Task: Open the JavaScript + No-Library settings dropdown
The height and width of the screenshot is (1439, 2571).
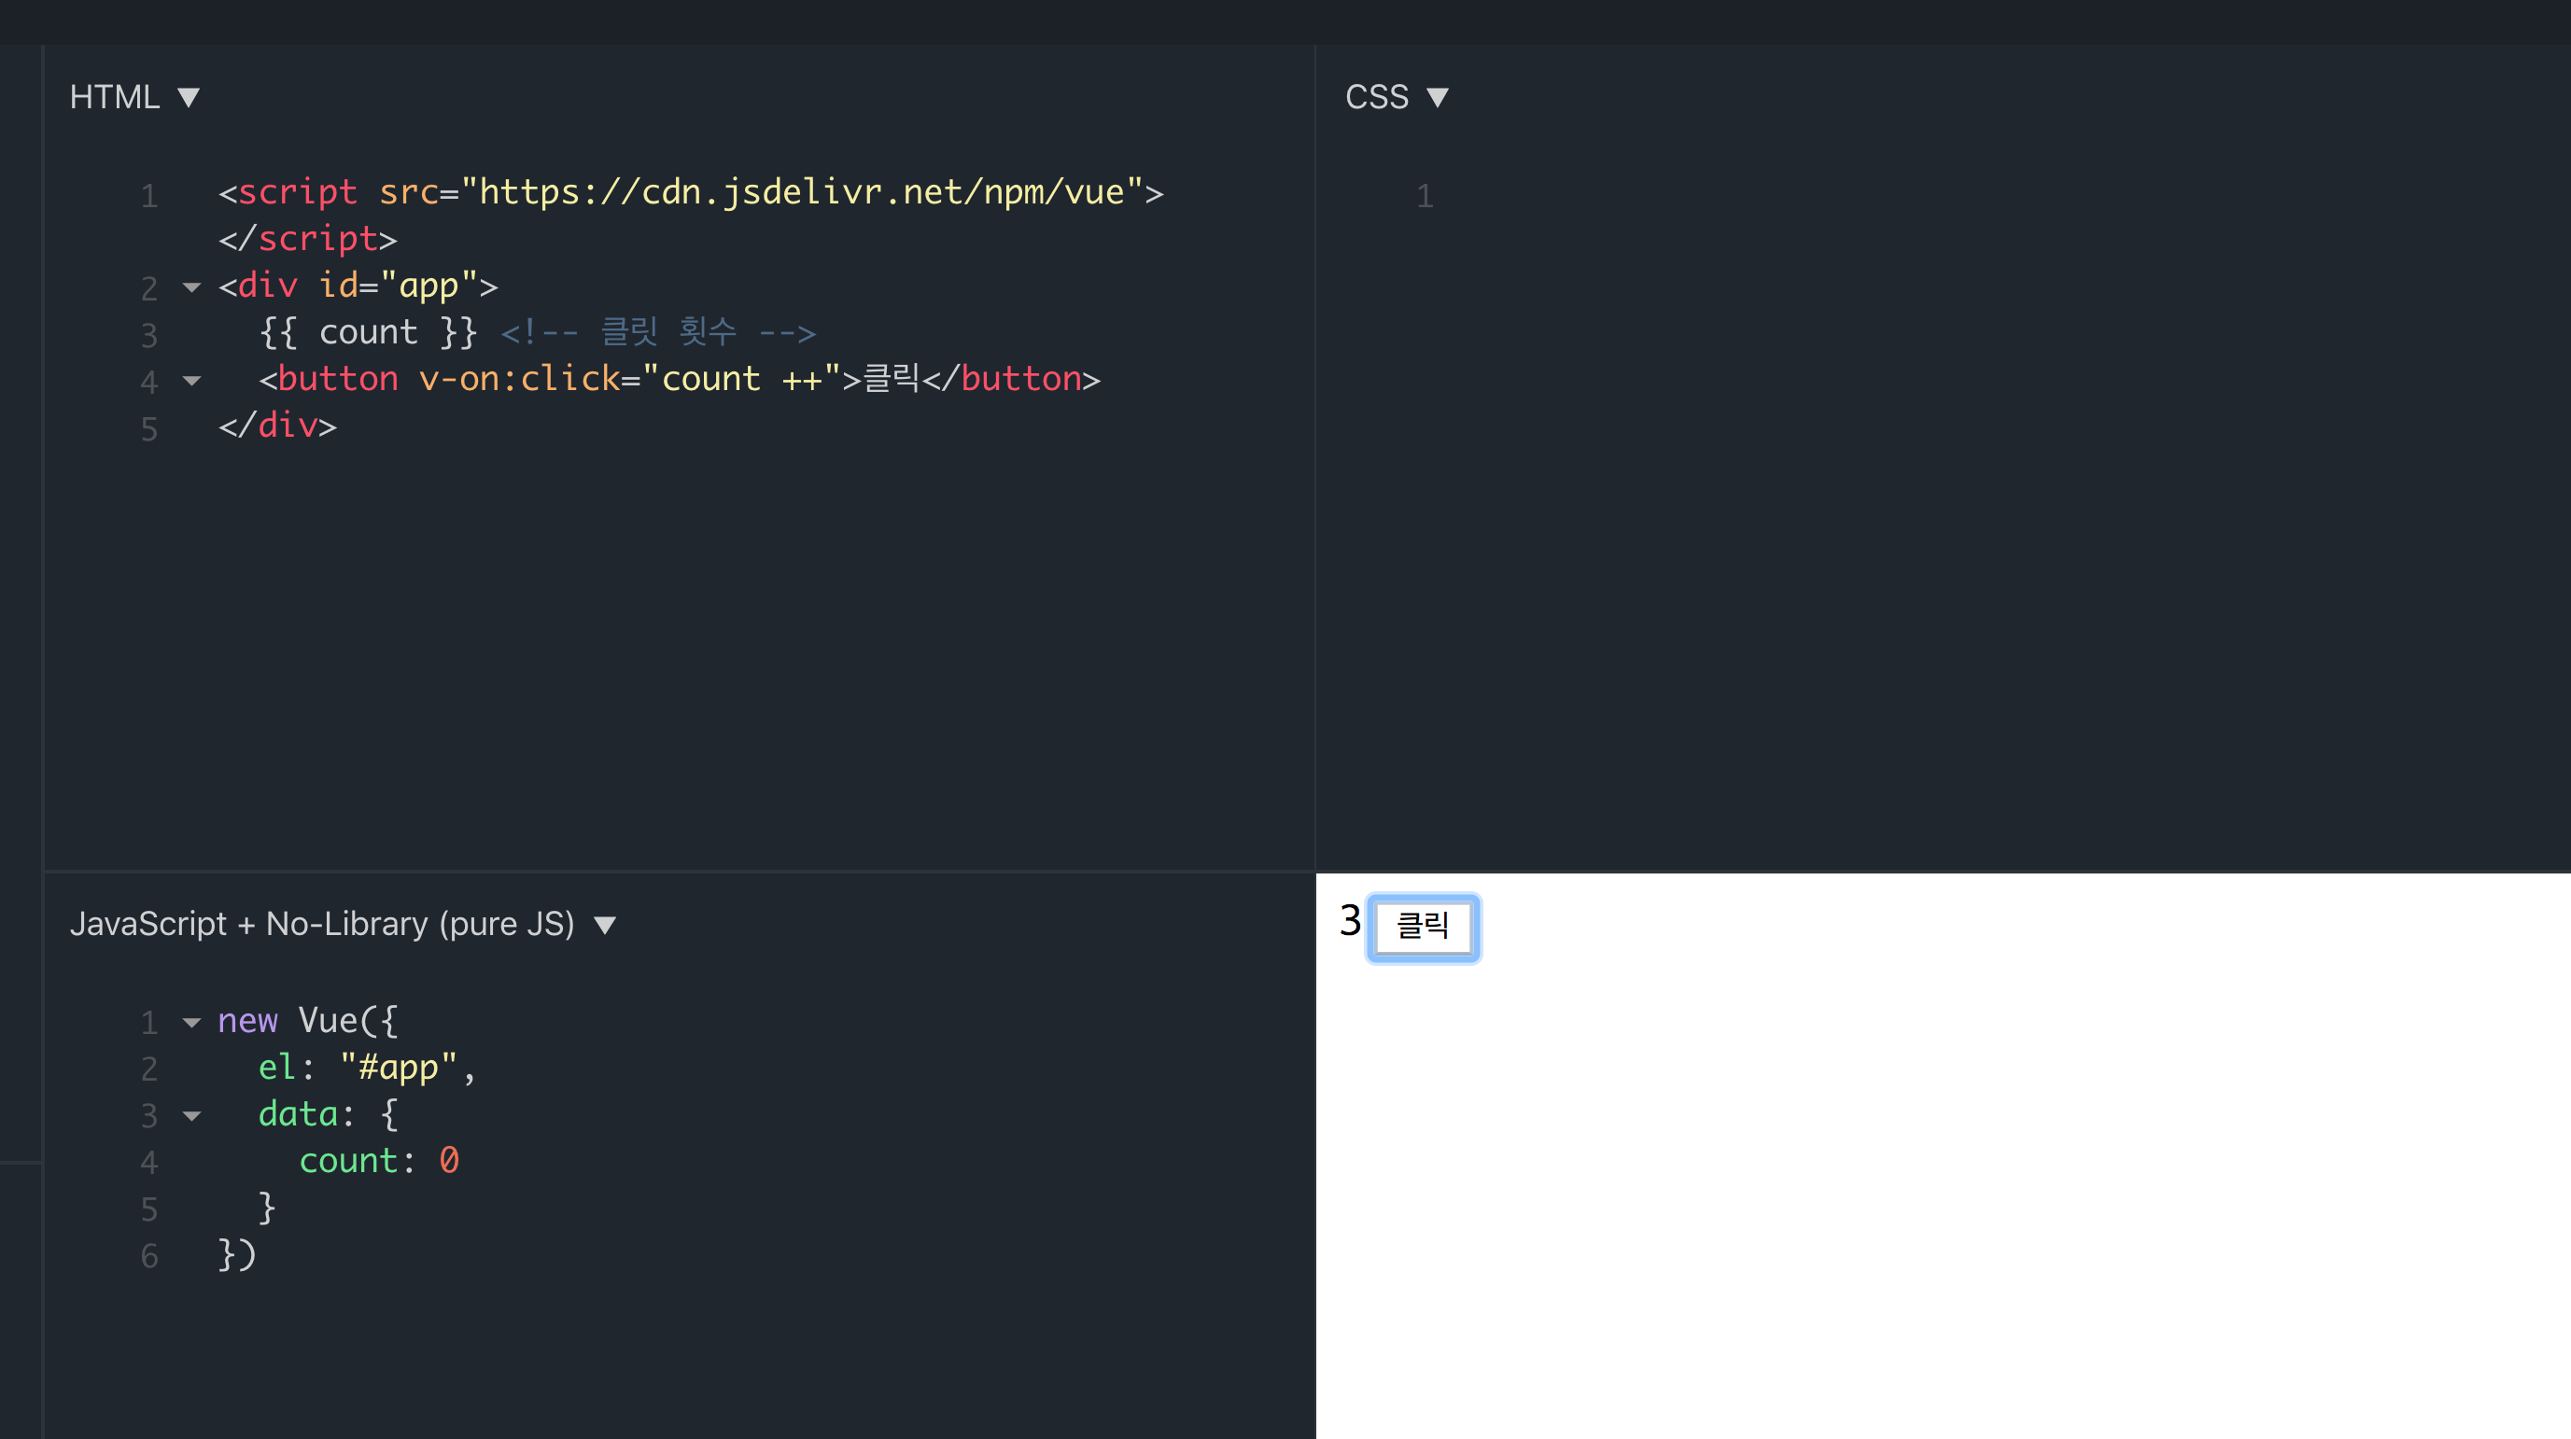Action: 605,923
